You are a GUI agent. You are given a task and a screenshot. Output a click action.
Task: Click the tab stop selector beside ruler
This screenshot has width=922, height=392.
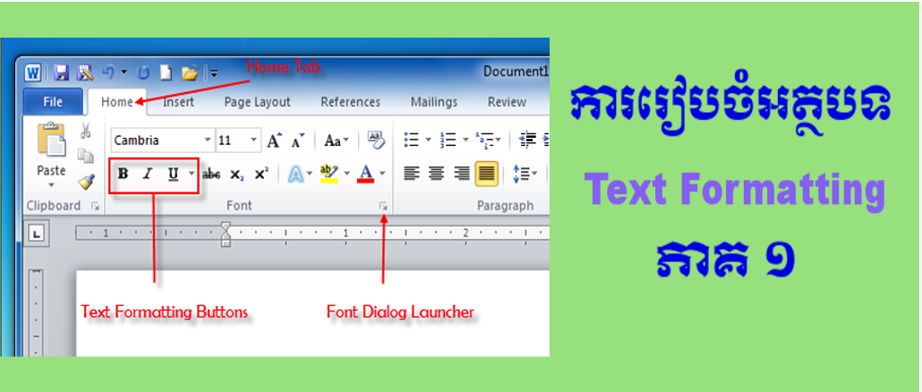(x=37, y=234)
